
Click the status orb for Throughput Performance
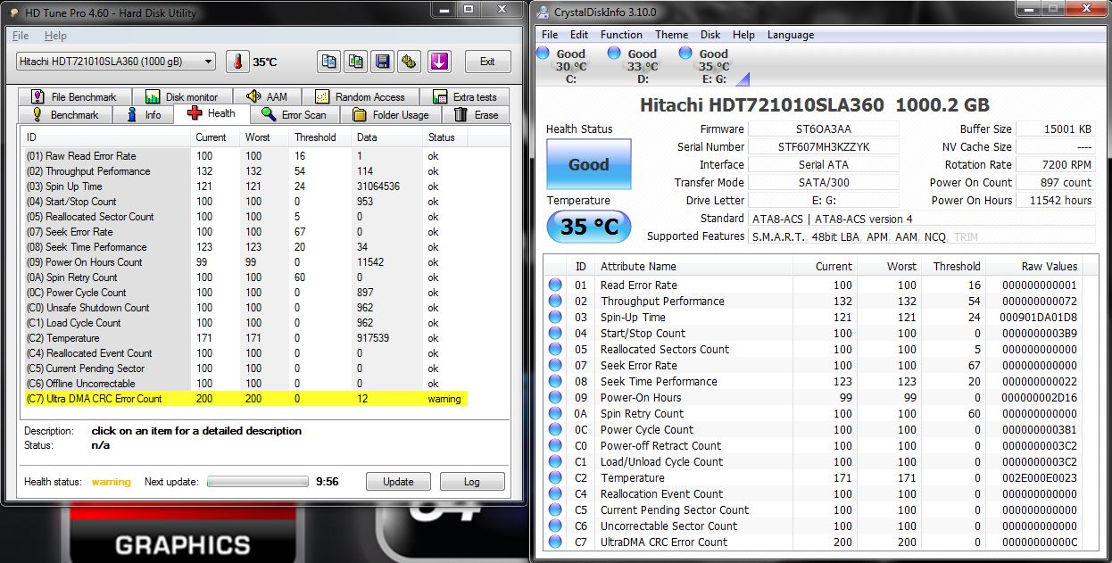[555, 302]
